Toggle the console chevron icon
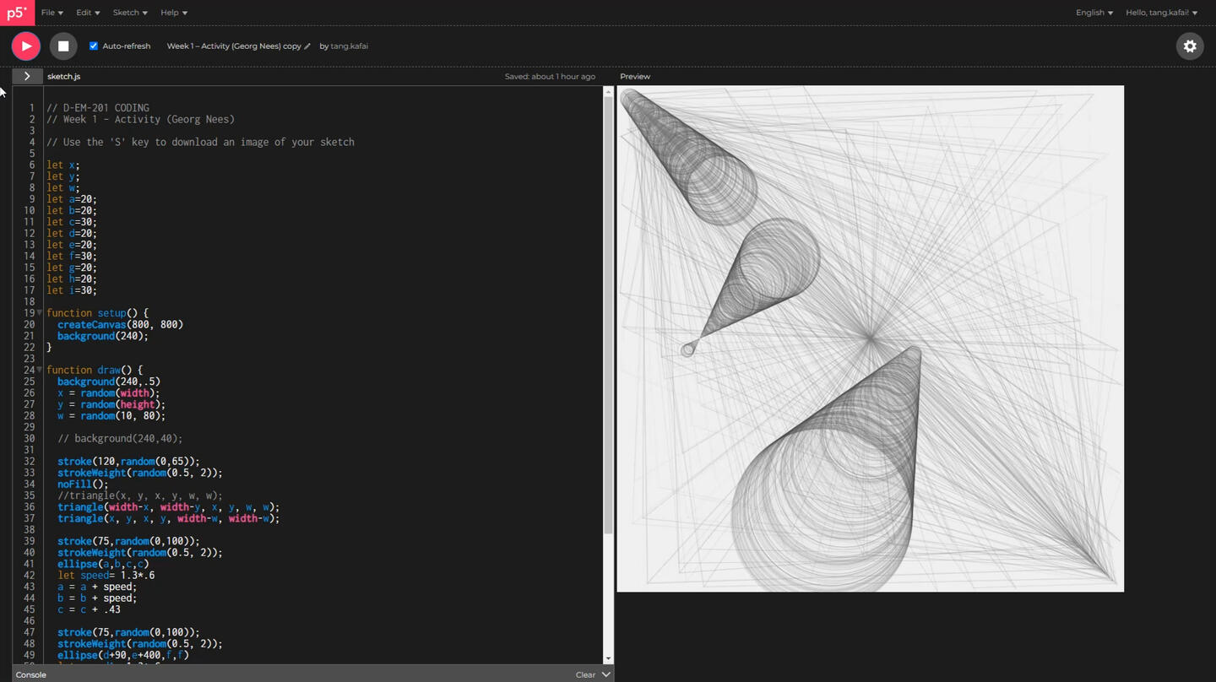 click(605, 674)
